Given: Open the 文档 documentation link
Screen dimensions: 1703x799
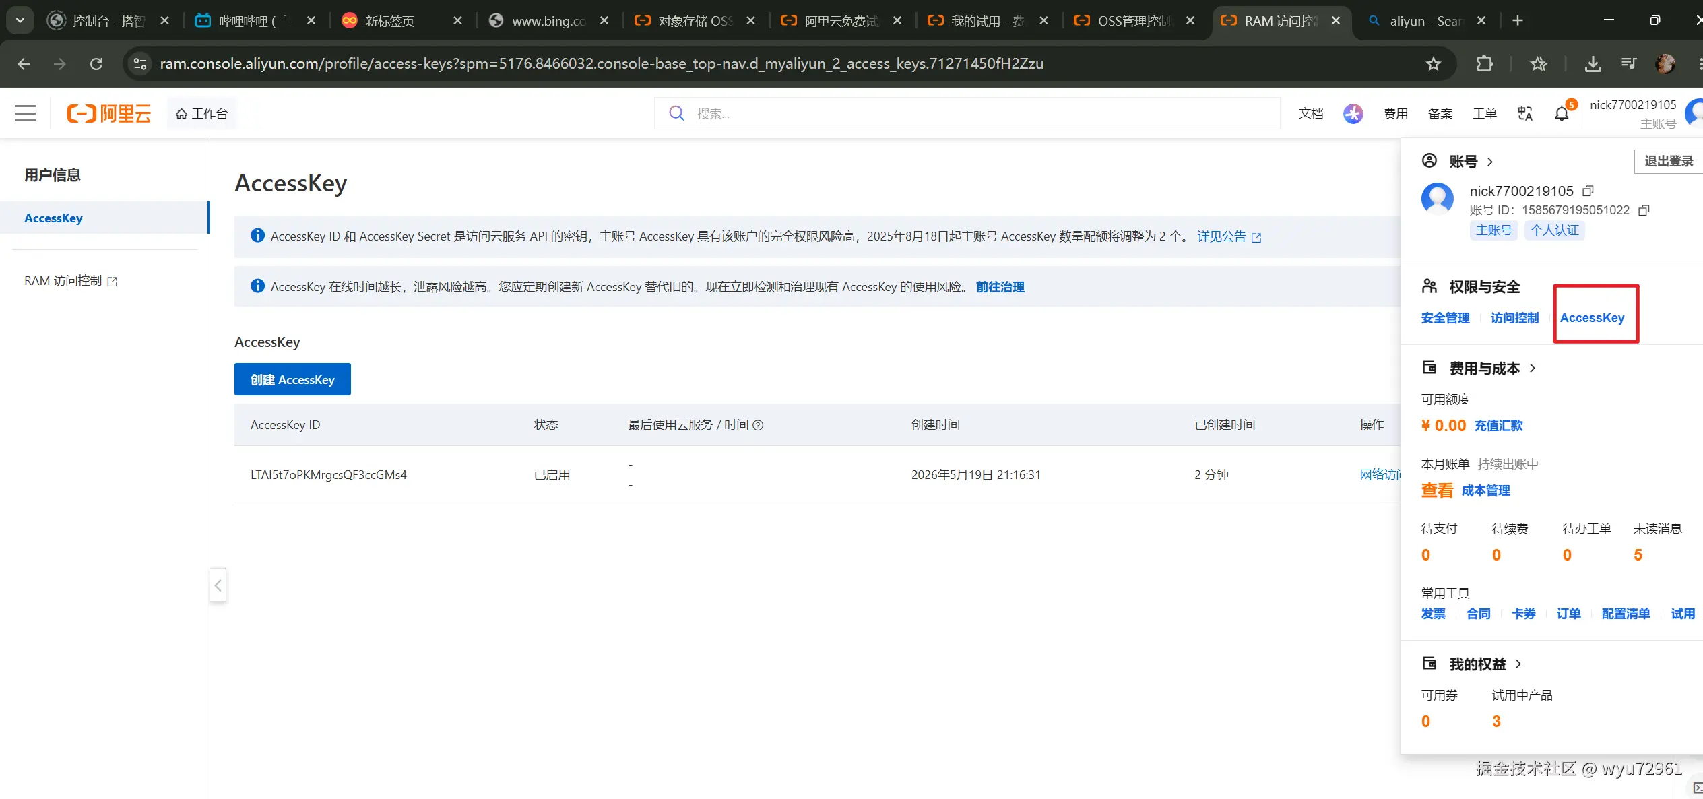Looking at the screenshot, I should tap(1311, 113).
